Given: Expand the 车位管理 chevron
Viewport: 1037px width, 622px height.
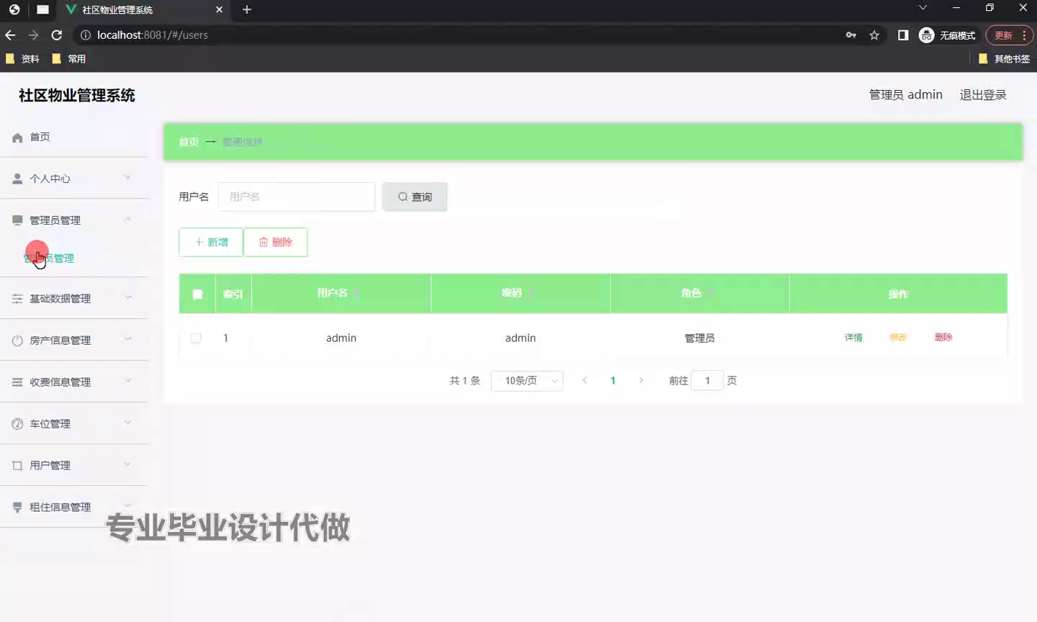Looking at the screenshot, I should tap(127, 423).
